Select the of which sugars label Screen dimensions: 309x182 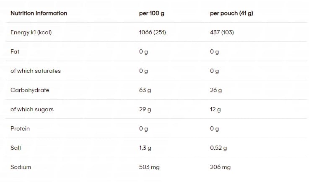click(x=32, y=109)
